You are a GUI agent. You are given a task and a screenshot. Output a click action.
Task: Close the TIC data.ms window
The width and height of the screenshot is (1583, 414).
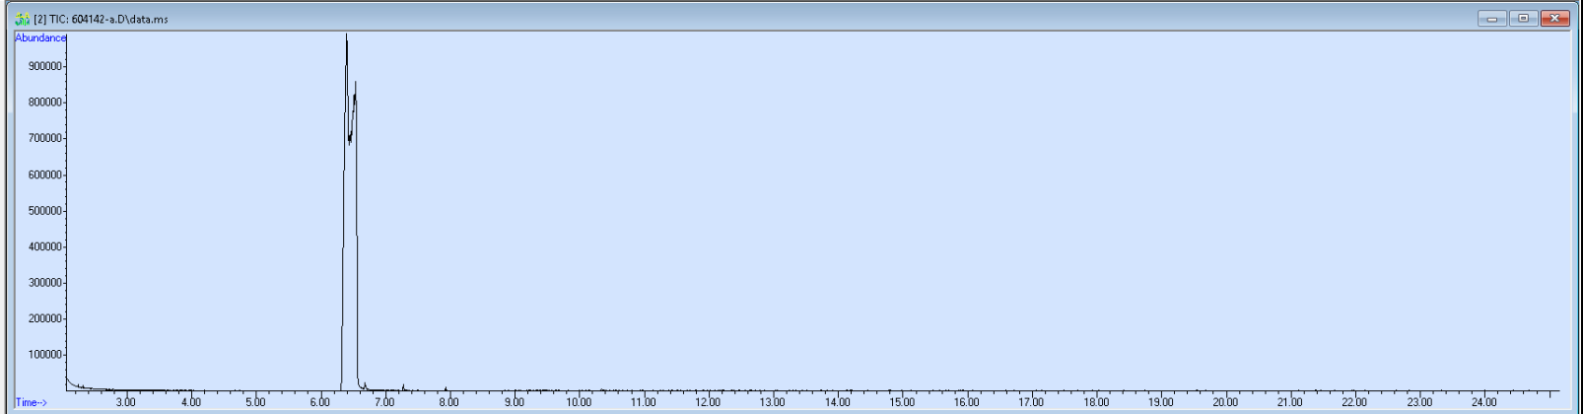[x=1555, y=19]
